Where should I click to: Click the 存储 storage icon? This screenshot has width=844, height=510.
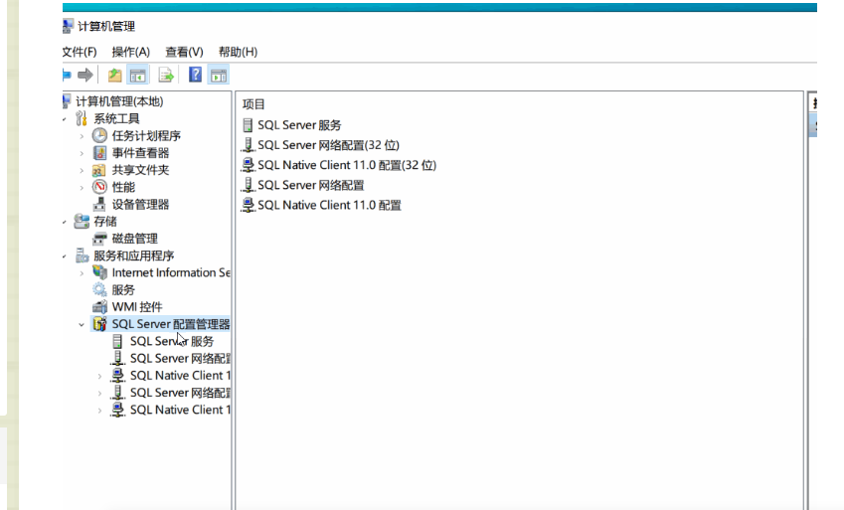click(82, 222)
